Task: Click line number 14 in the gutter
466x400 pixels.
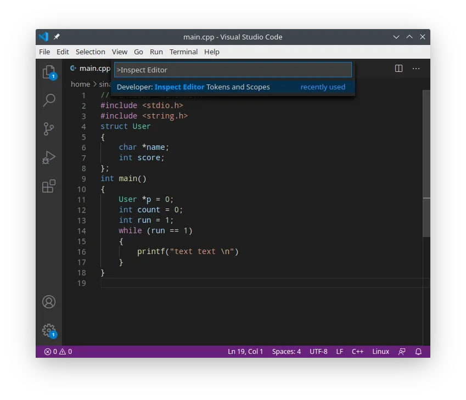Action: [x=82, y=231]
